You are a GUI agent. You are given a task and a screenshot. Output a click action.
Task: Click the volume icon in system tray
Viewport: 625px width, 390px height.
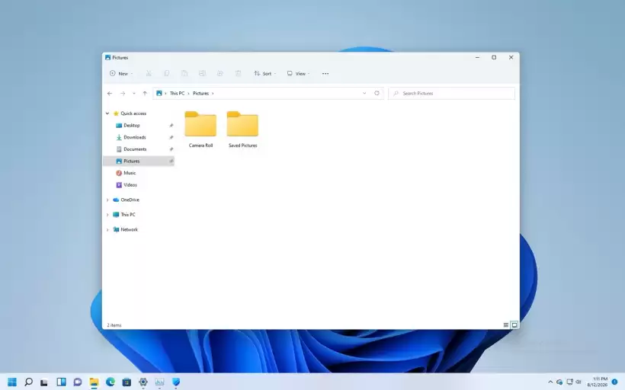tap(579, 382)
